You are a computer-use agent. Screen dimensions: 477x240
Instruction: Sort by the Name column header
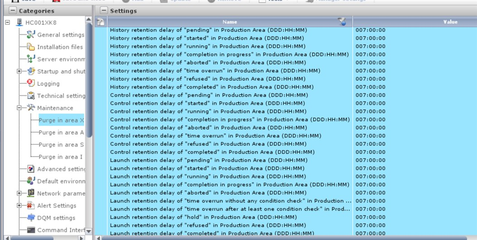230,22
